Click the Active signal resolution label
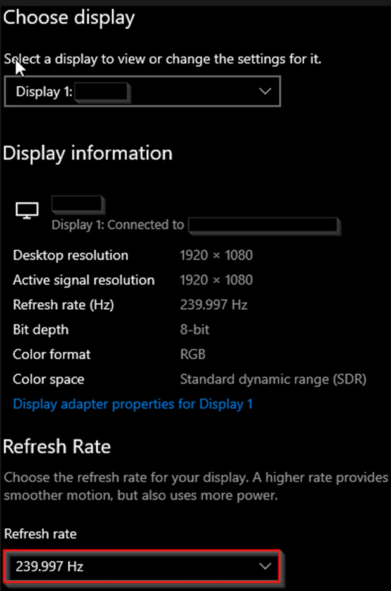 (x=84, y=280)
